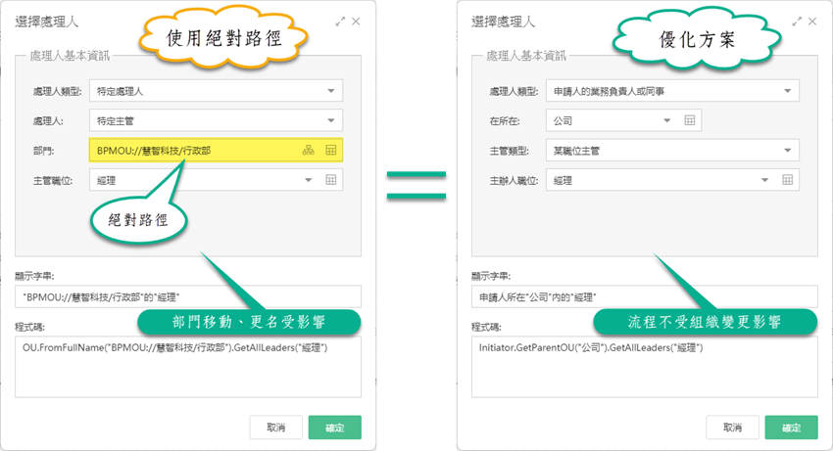Close the left 選擇處理人 dialog
This screenshot has width=833, height=451.
[356, 22]
